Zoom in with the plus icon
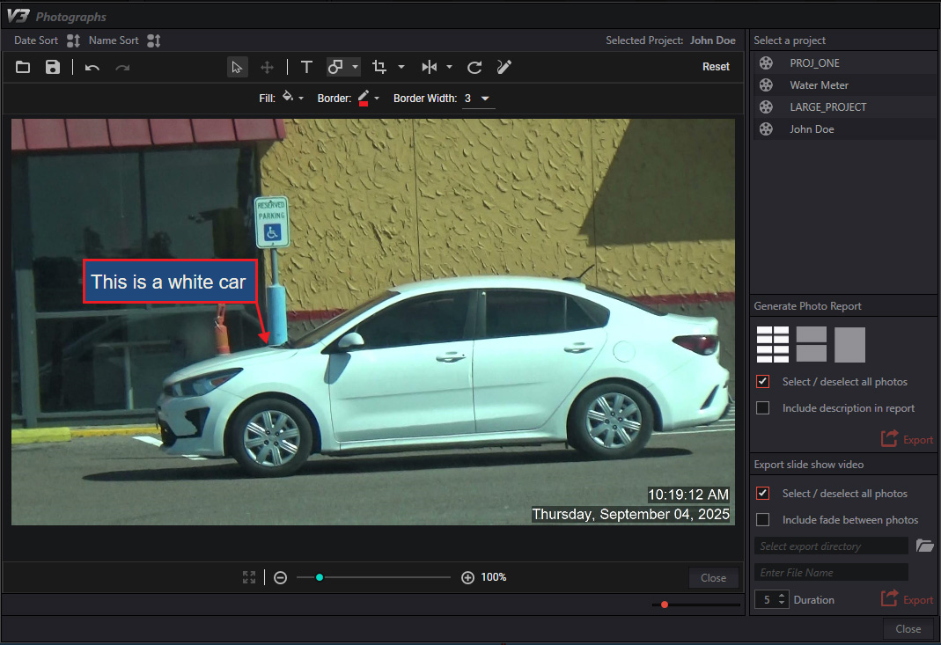 coord(467,578)
